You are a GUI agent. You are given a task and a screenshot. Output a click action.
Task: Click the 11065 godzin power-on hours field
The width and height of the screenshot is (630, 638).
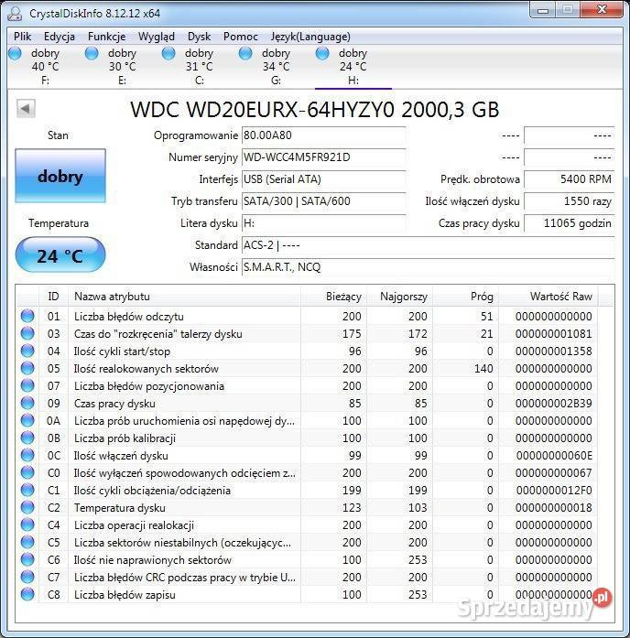click(569, 223)
